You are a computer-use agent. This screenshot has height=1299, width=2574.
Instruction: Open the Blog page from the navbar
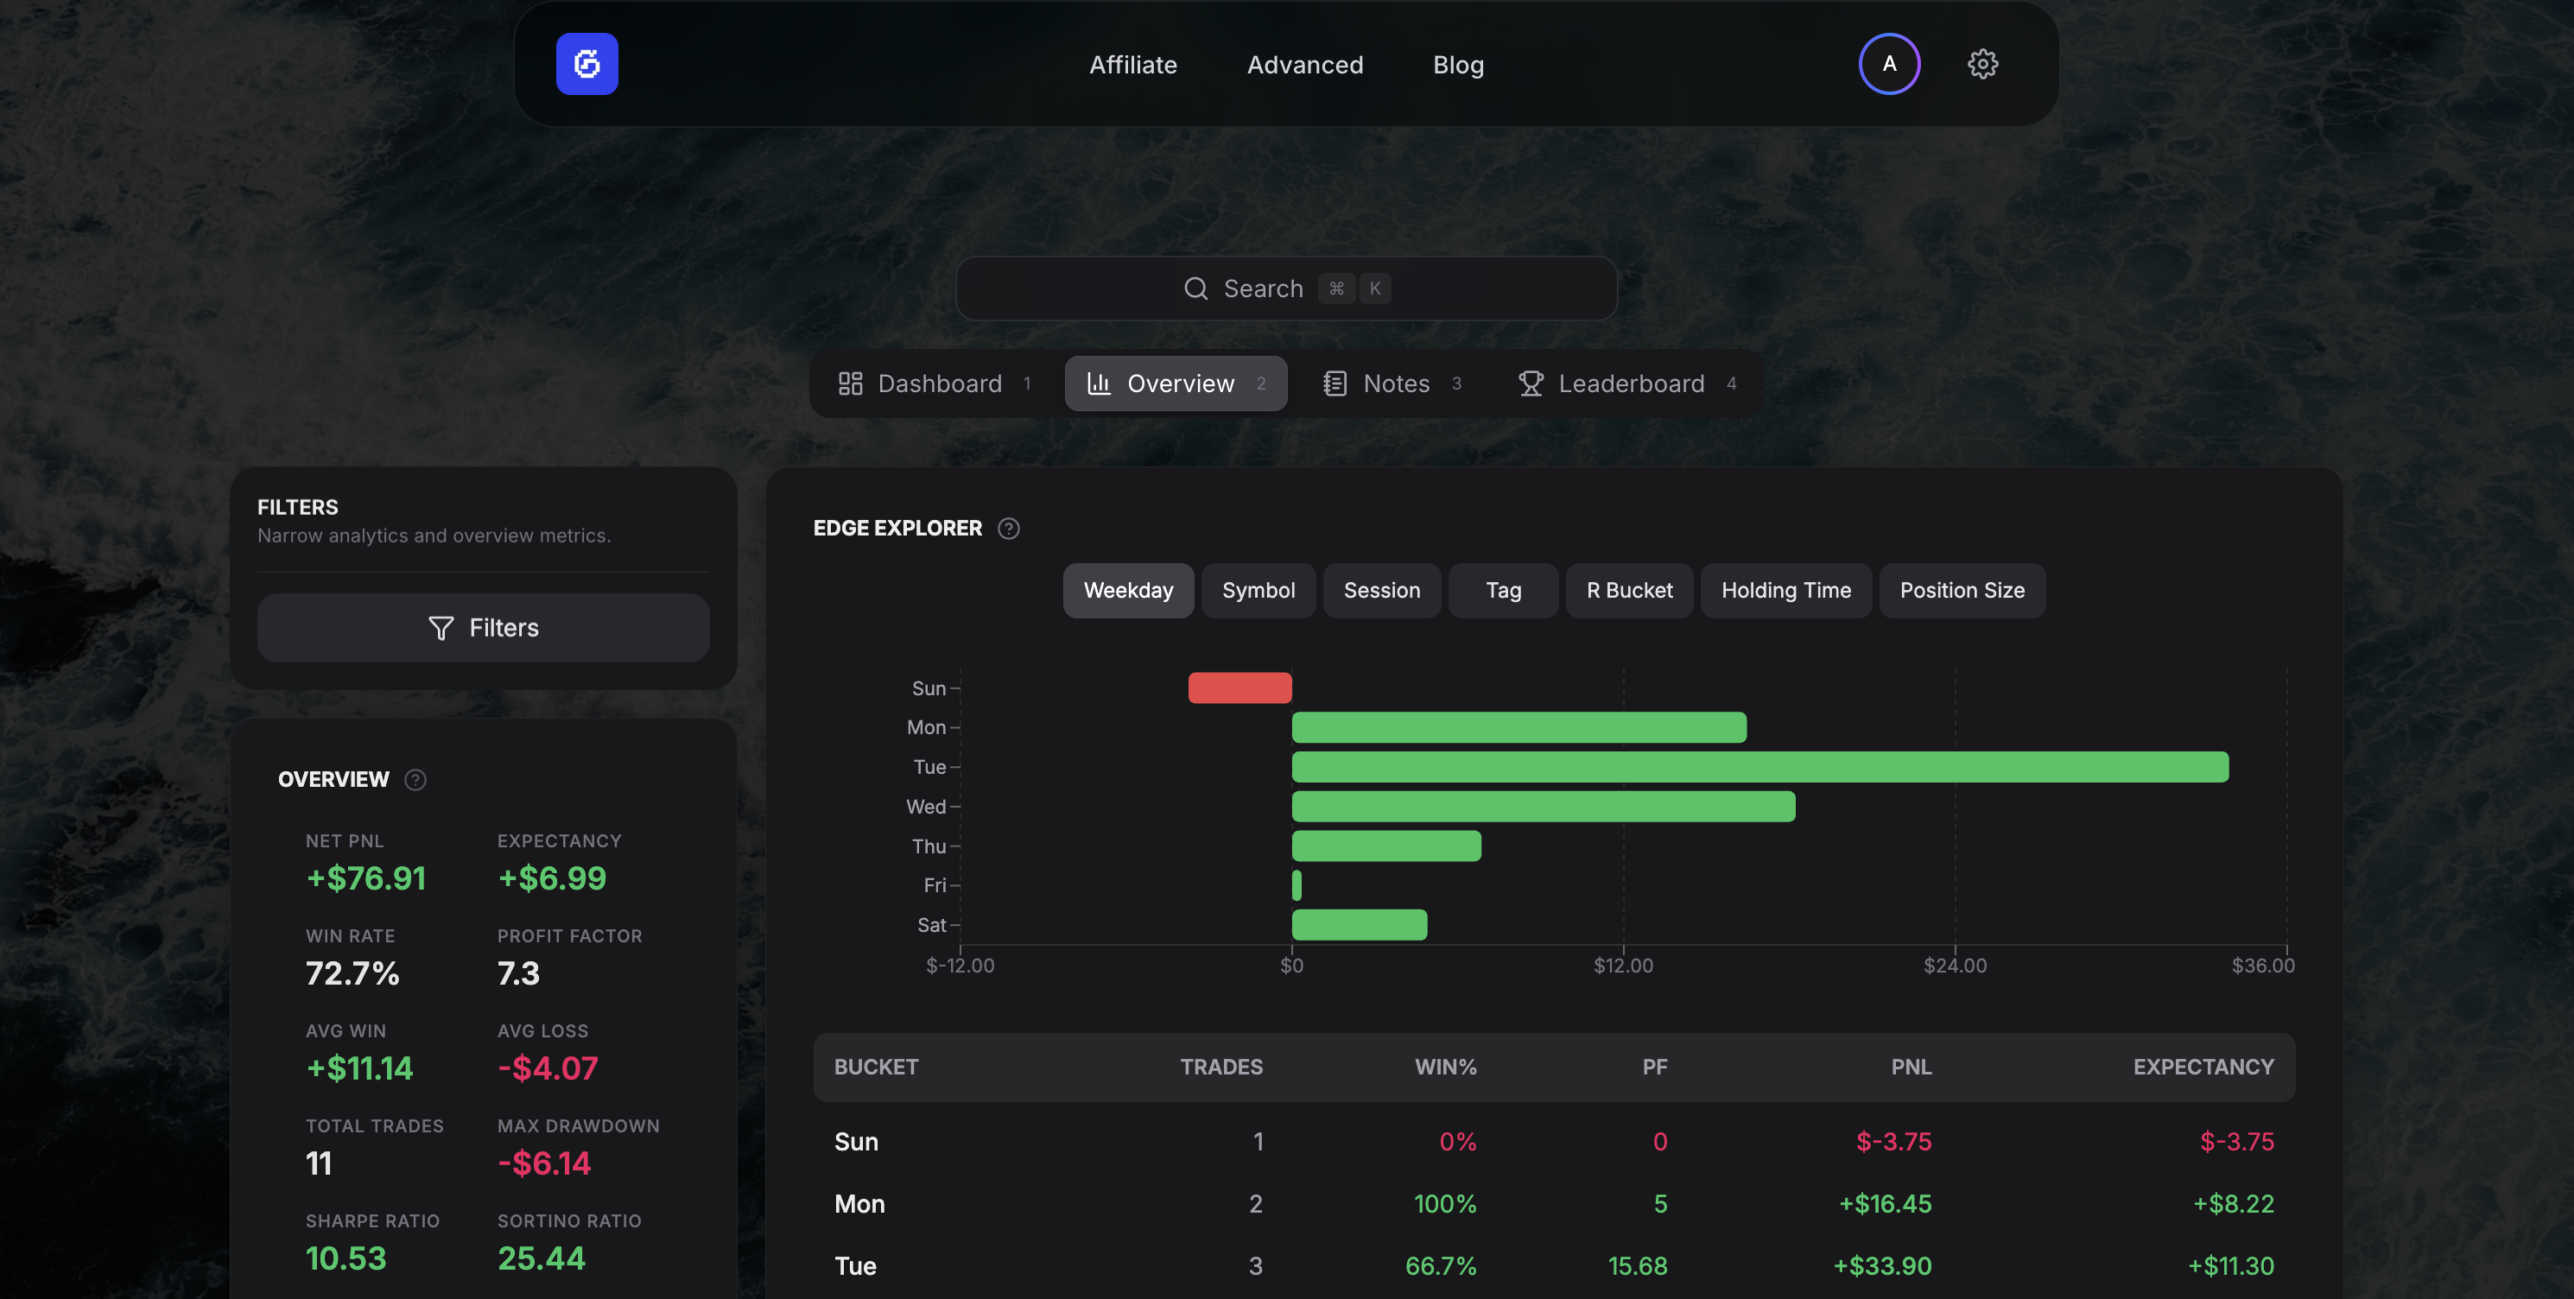(x=1458, y=64)
